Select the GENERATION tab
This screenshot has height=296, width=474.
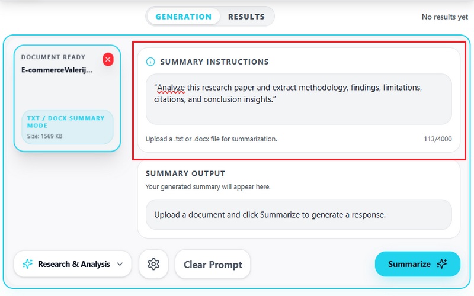[184, 17]
